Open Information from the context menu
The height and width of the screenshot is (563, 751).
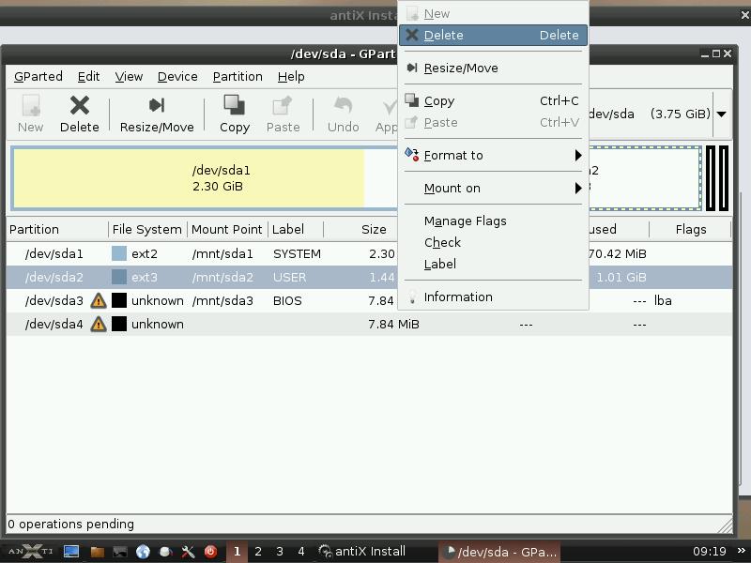pos(493,297)
